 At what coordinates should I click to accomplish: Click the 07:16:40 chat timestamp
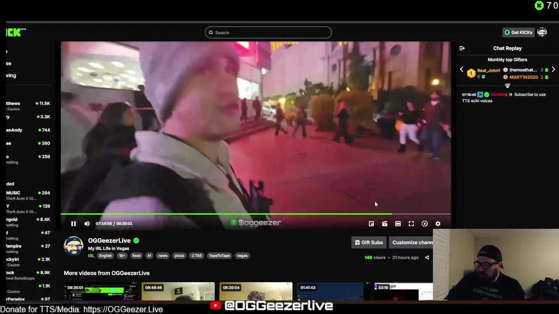coord(469,95)
